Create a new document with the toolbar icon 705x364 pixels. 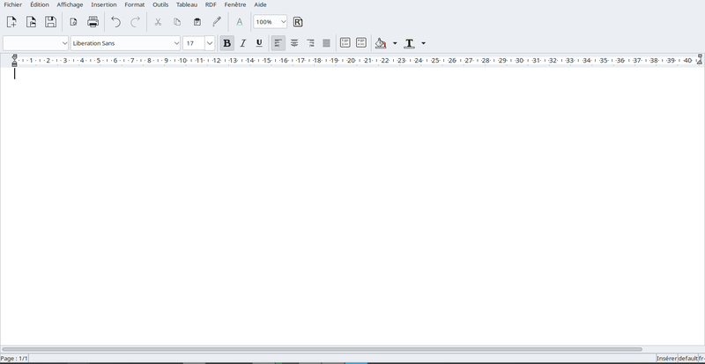[12, 22]
